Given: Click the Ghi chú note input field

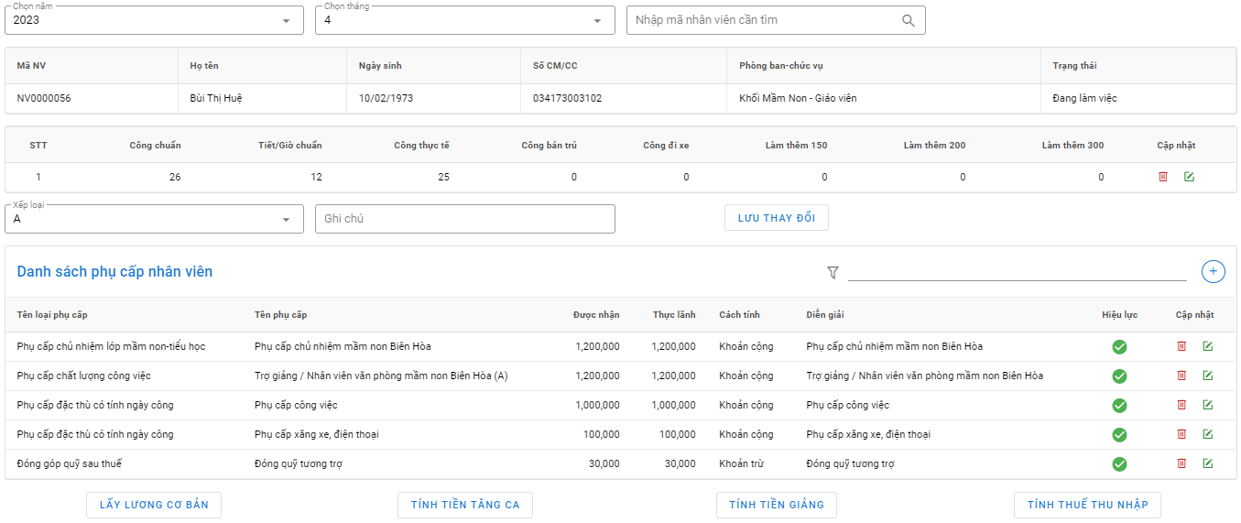Looking at the screenshot, I should point(464,219).
